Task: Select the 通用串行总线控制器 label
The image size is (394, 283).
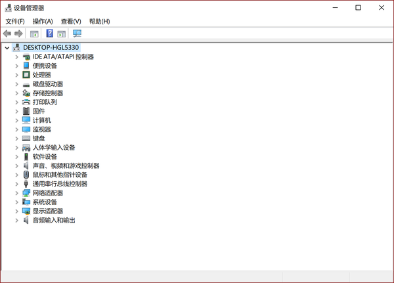Action: tap(60, 184)
